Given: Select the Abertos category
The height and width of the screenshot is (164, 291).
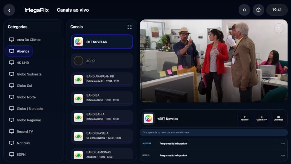Looking at the screenshot, I should (x=19, y=51).
